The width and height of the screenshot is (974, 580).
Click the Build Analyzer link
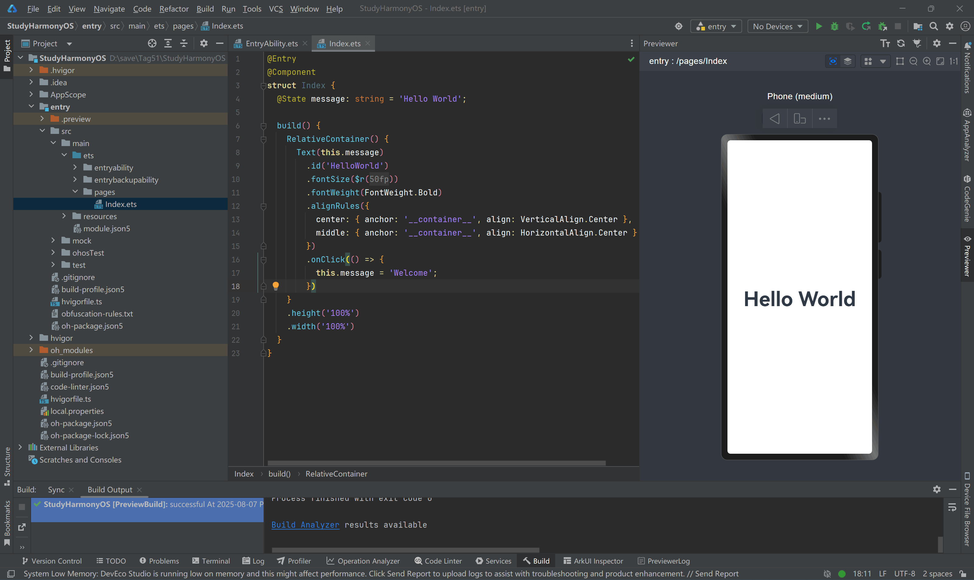coord(305,525)
